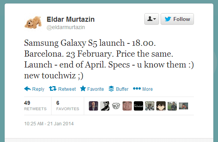Screen dimensions: 218x142
Task: Click the @eldarmurtazin handle
Action: click(66, 27)
